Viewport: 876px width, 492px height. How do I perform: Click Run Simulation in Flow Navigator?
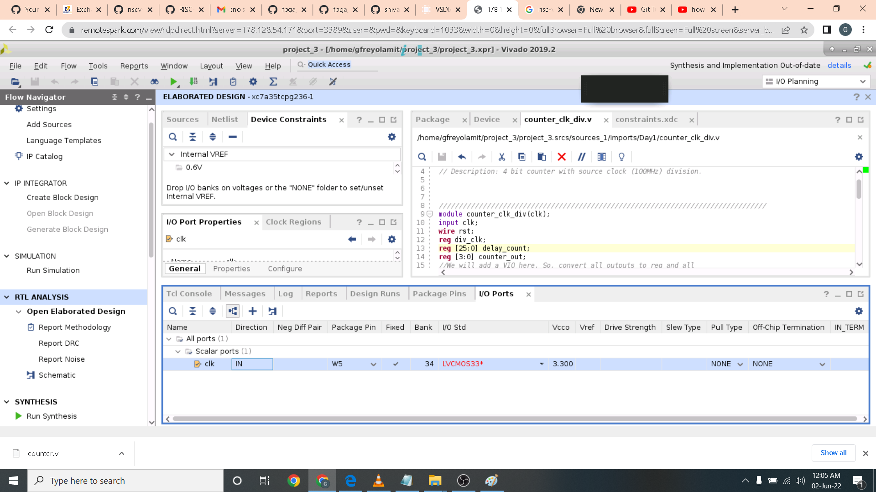click(53, 270)
